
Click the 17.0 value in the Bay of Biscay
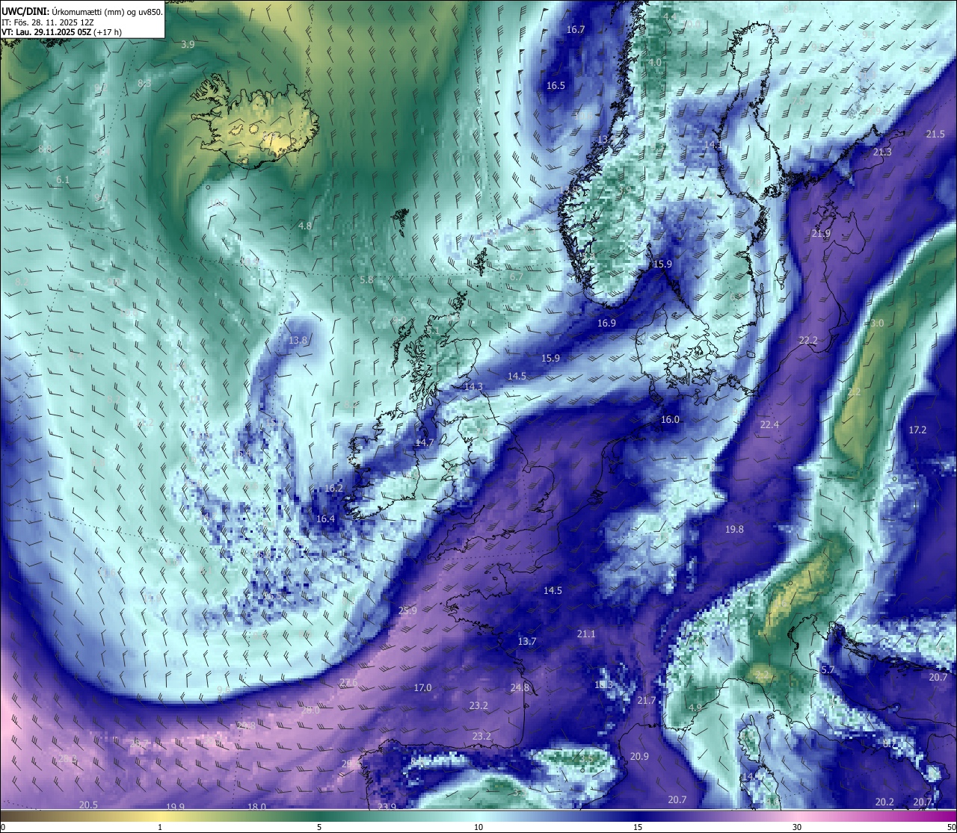tap(422, 688)
